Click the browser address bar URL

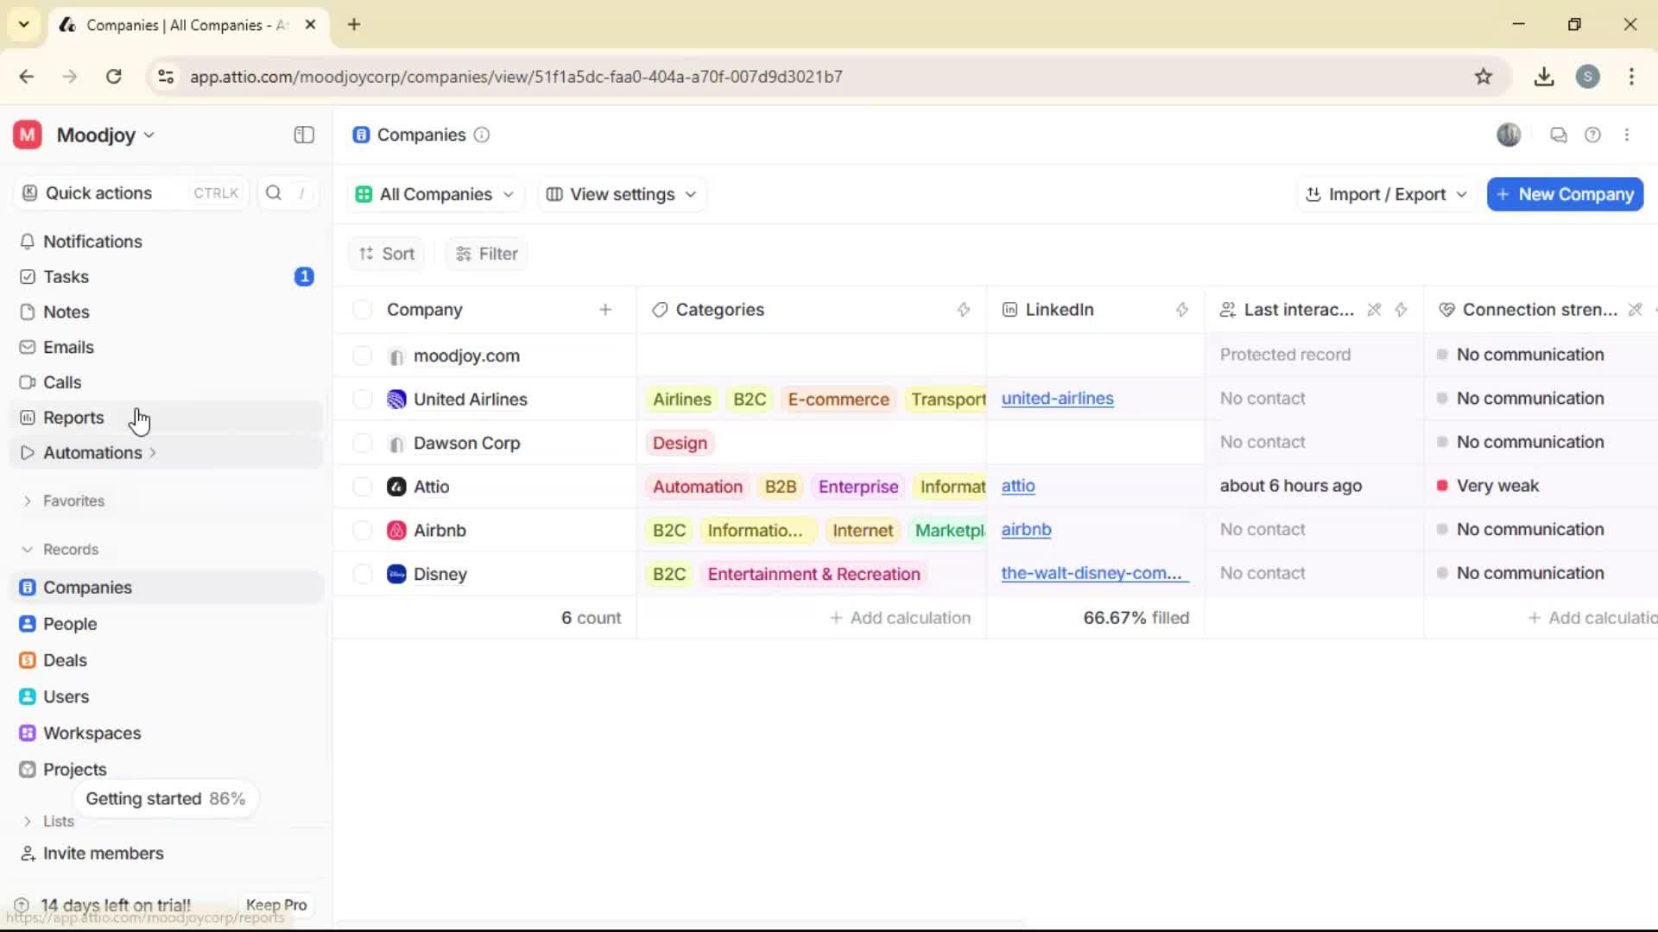point(516,77)
